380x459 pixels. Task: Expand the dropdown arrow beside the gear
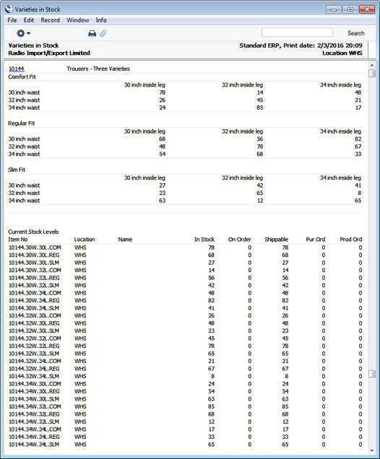click(x=28, y=33)
